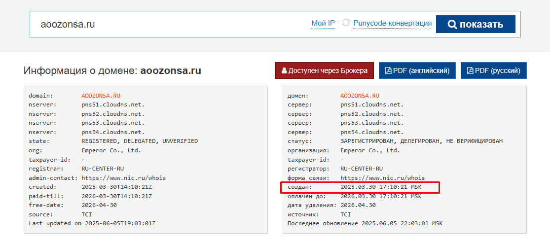Select сервер pns53.cloudns.net. in Russian panel

tap(372, 123)
